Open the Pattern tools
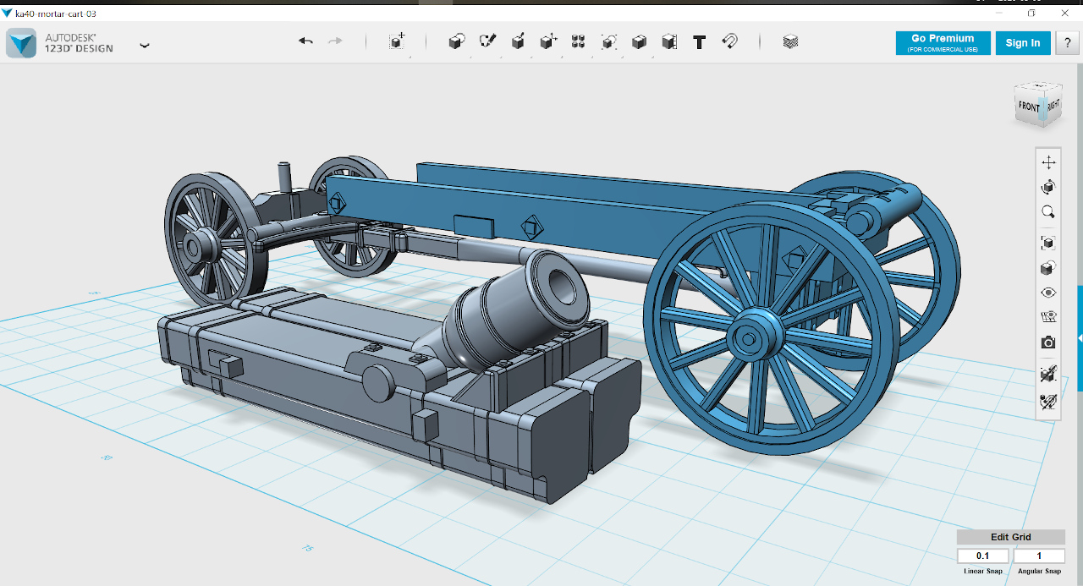This screenshot has width=1083, height=586. point(579,41)
